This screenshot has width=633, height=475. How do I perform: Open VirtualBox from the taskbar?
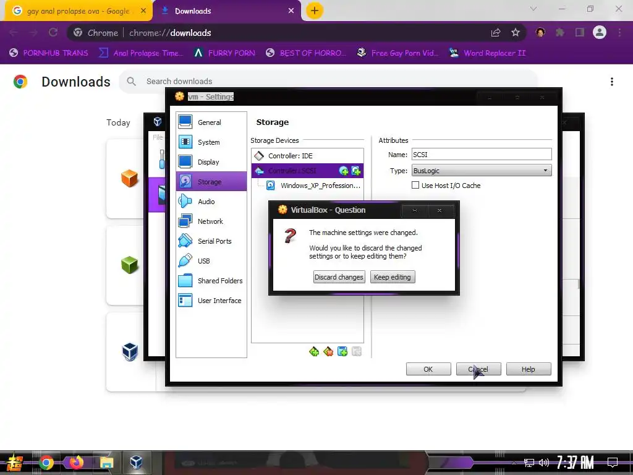click(x=136, y=463)
